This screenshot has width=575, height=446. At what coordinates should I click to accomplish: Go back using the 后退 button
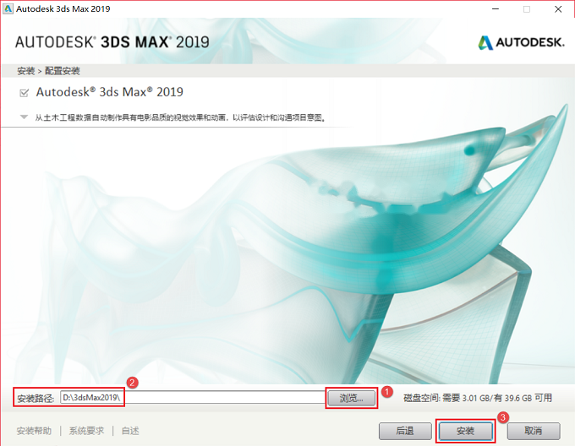click(405, 431)
